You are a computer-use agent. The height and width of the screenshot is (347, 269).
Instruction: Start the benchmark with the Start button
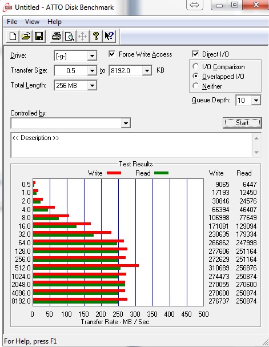[x=242, y=123]
